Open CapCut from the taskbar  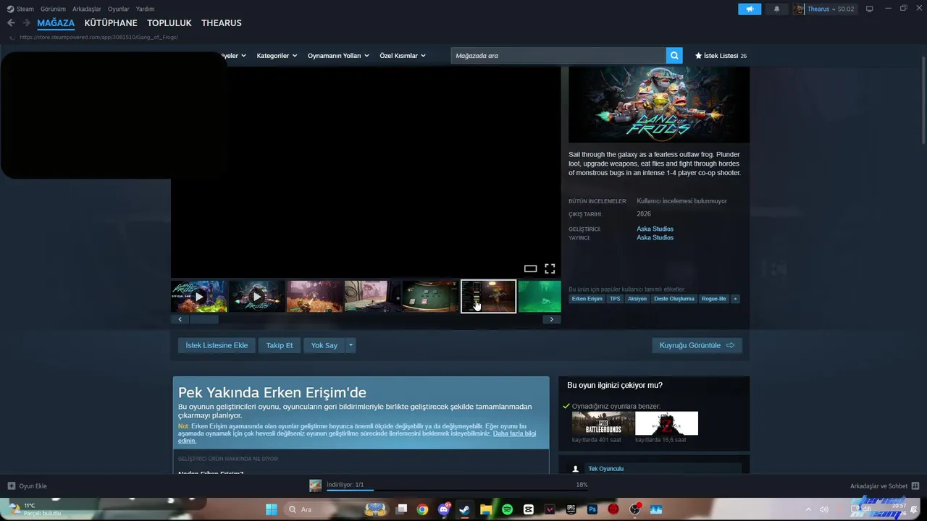point(529,509)
